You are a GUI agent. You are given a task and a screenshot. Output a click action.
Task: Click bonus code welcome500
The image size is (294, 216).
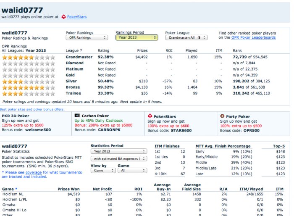[38, 130]
